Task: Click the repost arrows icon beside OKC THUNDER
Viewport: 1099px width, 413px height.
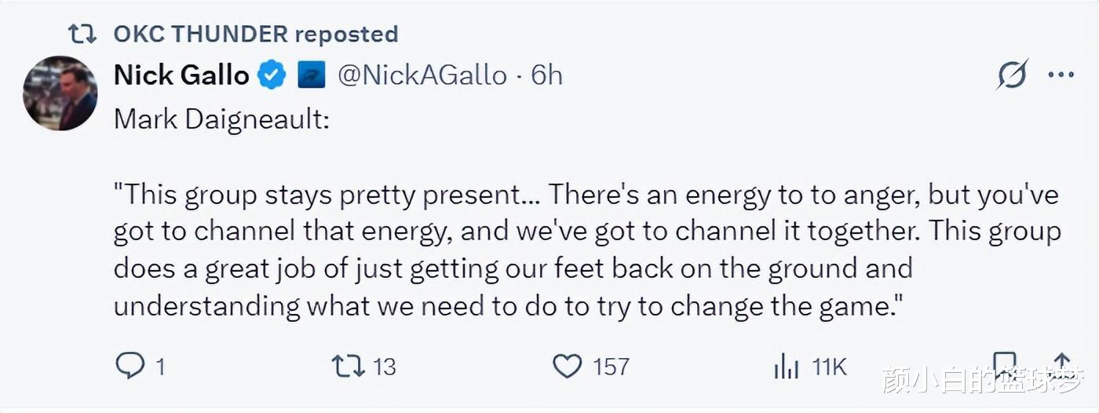Action: 82,34
